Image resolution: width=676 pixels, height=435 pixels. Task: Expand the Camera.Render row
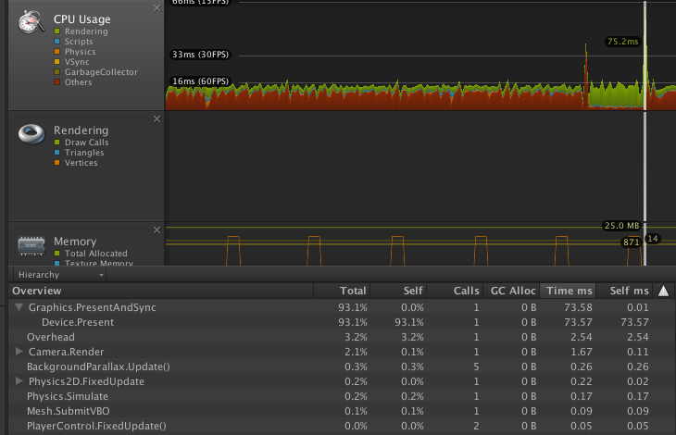pos(19,352)
